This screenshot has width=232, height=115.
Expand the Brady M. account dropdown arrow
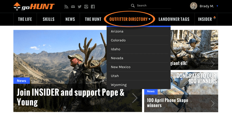[x=217, y=6]
